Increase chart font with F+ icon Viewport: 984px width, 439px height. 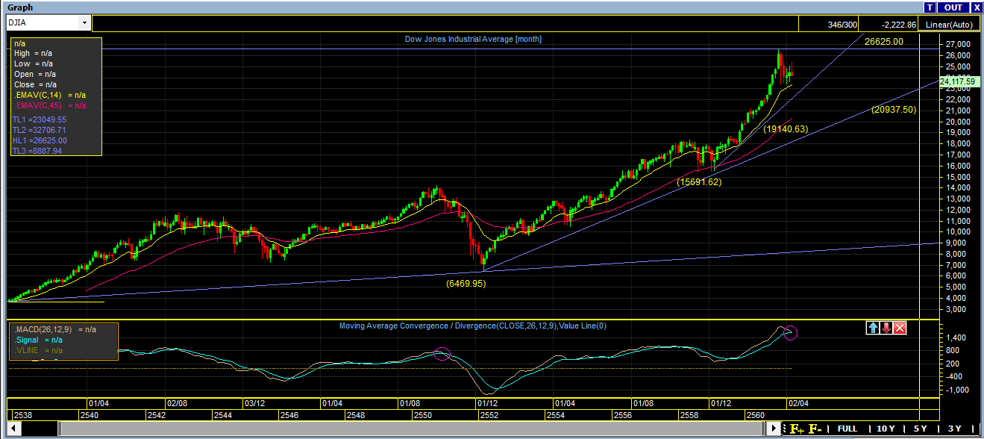coord(797,429)
